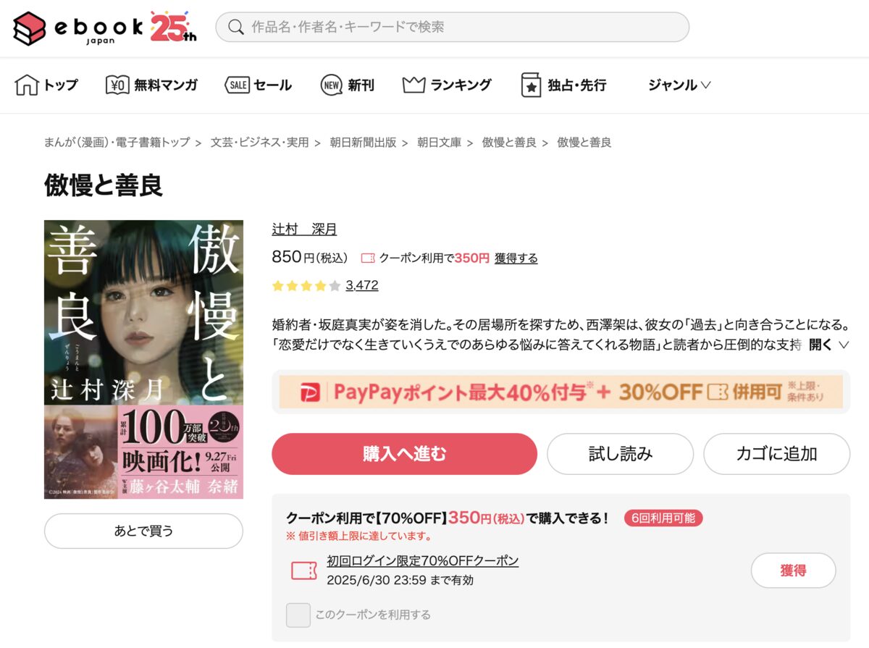Open 新刊 menu item
The width and height of the screenshot is (869, 648).
(x=361, y=85)
